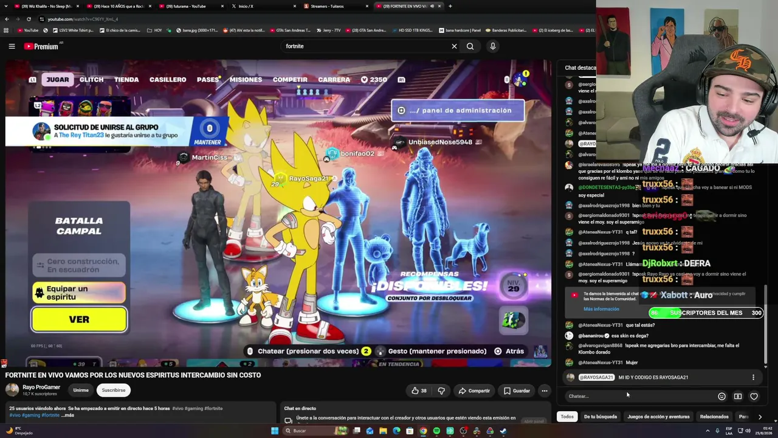This screenshot has height=438, width=778.
Task: Send a heart reaction in chat
Action: pos(754,396)
